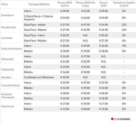Click the Prezzo 2025 Online header

pyautogui.click(x=65, y=4)
